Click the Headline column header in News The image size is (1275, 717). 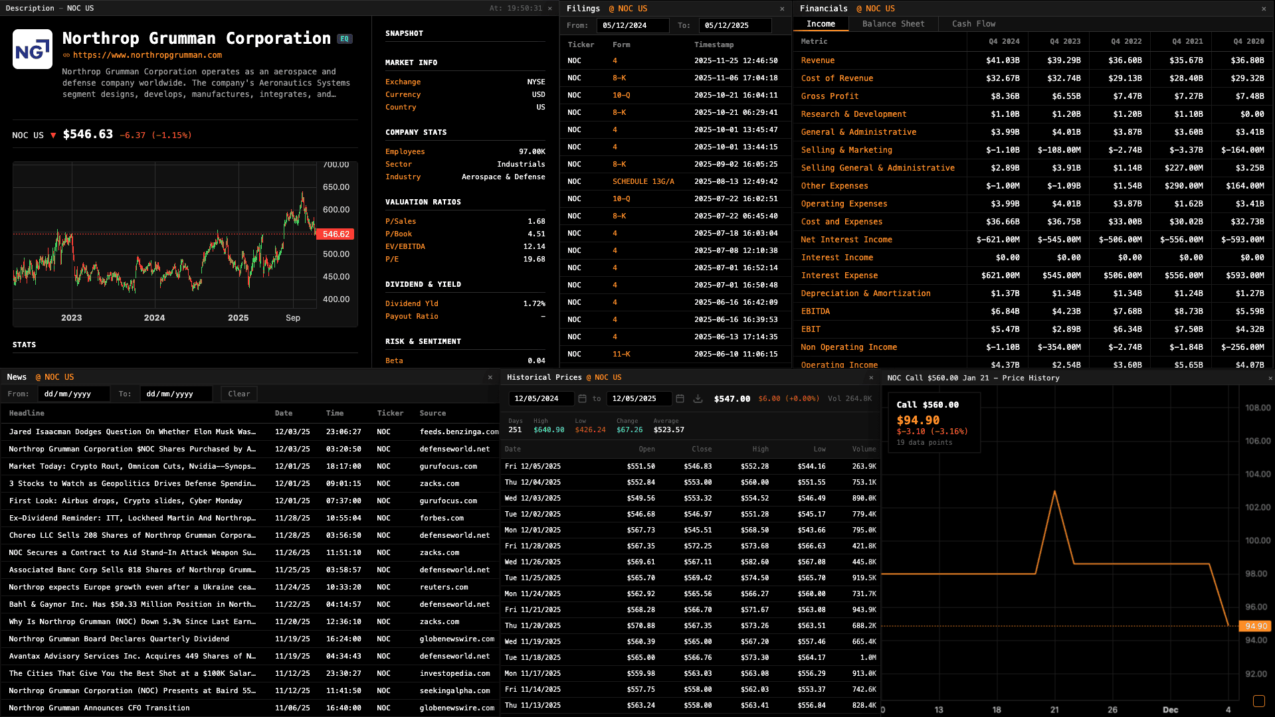click(27, 413)
